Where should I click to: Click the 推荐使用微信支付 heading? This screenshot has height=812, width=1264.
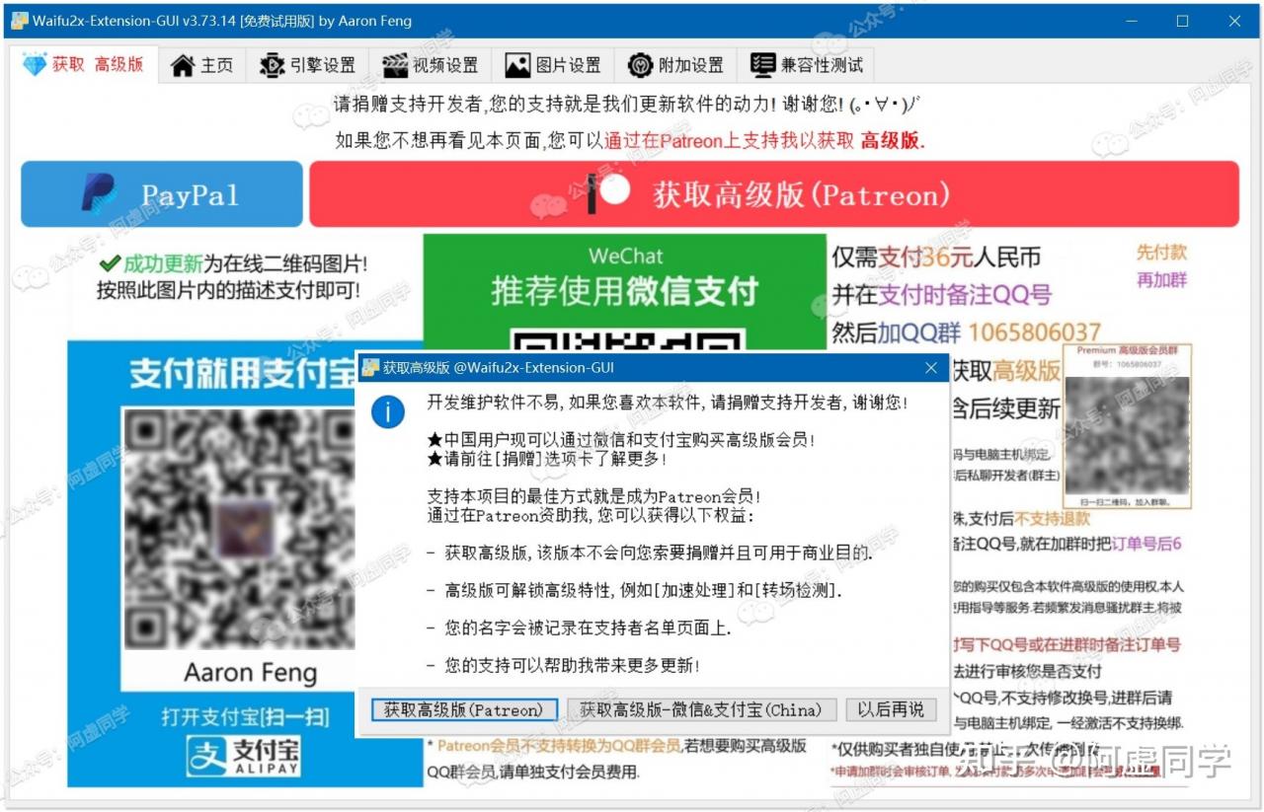pos(624,291)
